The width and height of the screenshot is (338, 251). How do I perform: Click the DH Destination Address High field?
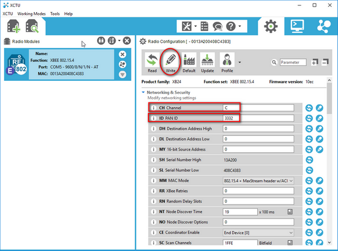pos(258,128)
